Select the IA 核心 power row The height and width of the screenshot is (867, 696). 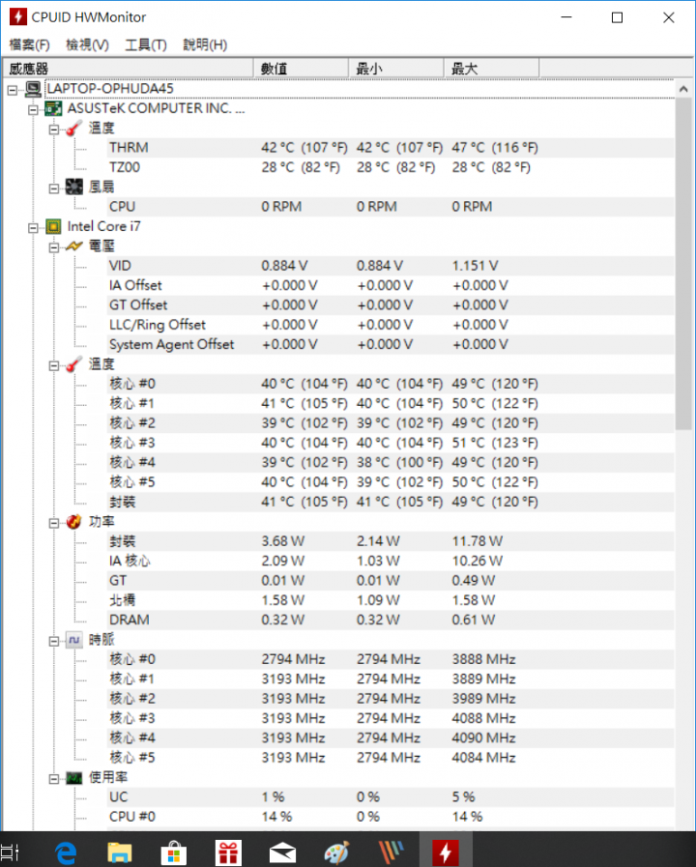[x=391, y=562]
